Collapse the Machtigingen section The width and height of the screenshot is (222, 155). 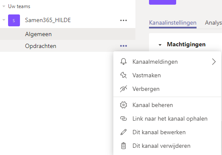pos(160,45)
